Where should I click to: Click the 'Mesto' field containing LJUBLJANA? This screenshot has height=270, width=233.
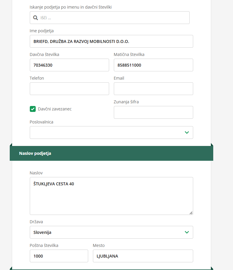(143, 256)
